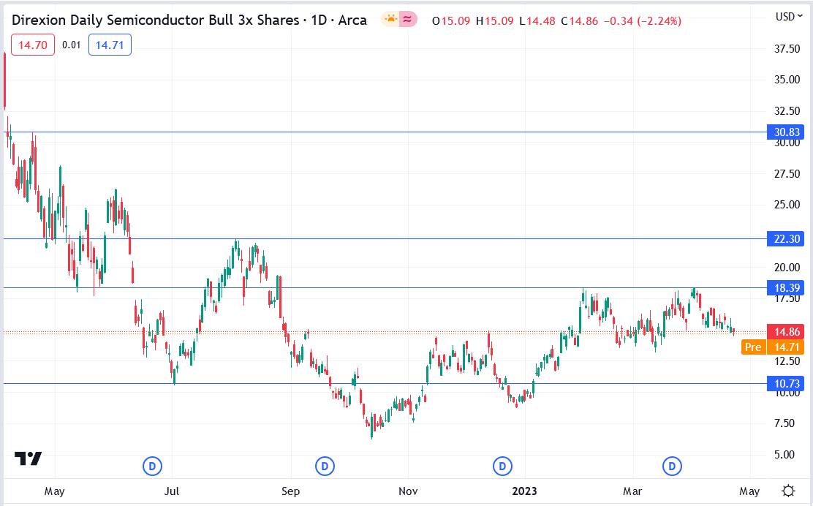
Task: Select the 22.30 horizontal line label
Action: pyautogui.click(x=785, y=239)
